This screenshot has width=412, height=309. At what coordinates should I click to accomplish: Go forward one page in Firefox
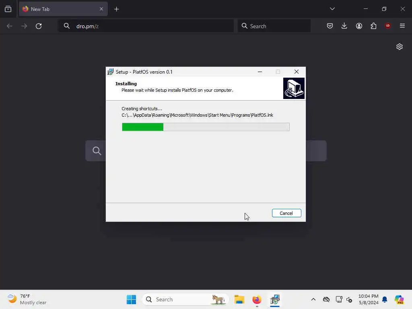click(24, 26)
